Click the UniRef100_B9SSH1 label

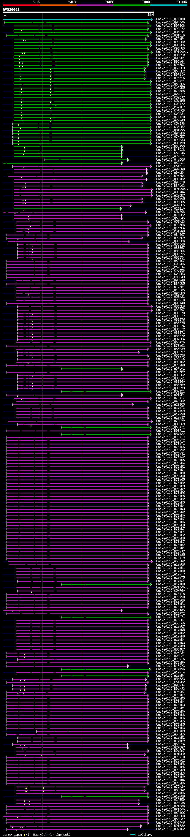pos(170,58)
